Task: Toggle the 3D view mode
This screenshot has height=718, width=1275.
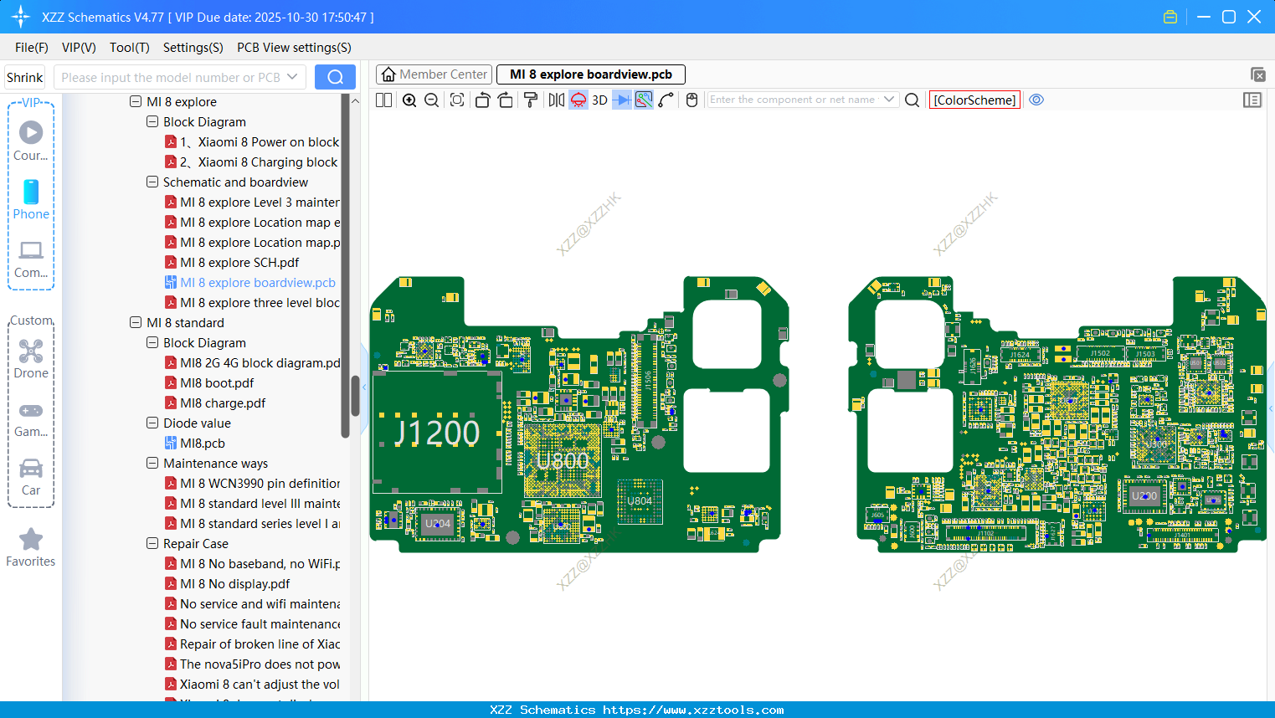Action: [599, 100]
